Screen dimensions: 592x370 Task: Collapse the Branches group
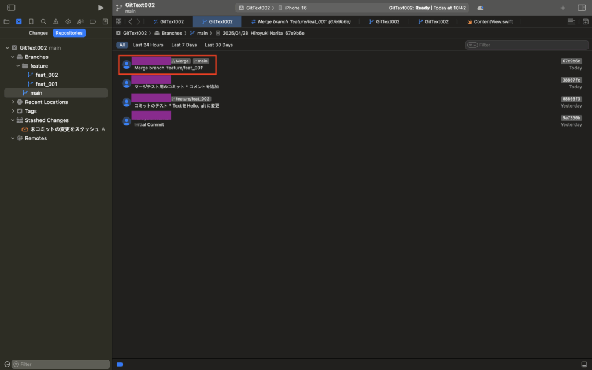[13, 57]
